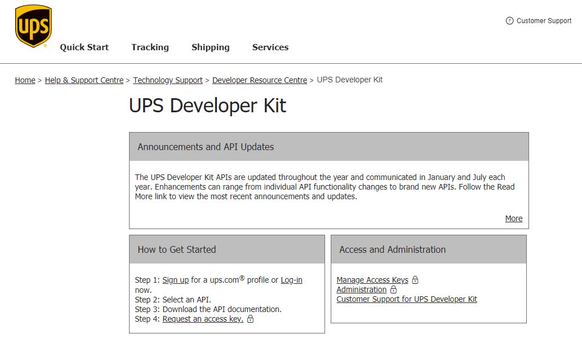The image size is (582, 338).
Task: Navigate to Technology Support breadcrumb
Action: tap(168, 80)
